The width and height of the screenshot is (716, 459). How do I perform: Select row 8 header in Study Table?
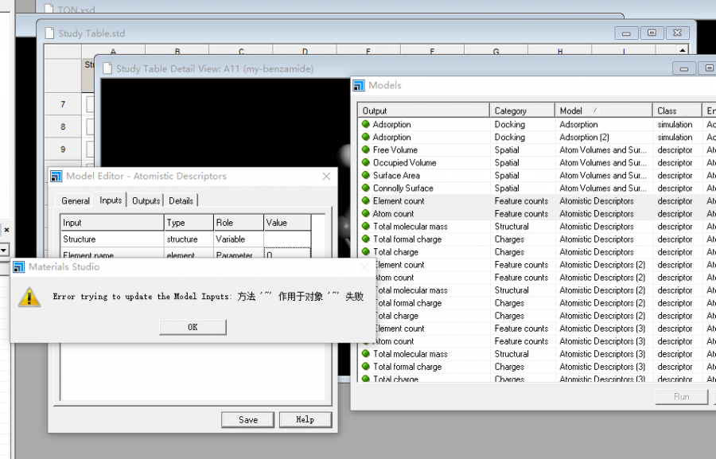click(x=63, y=127)
